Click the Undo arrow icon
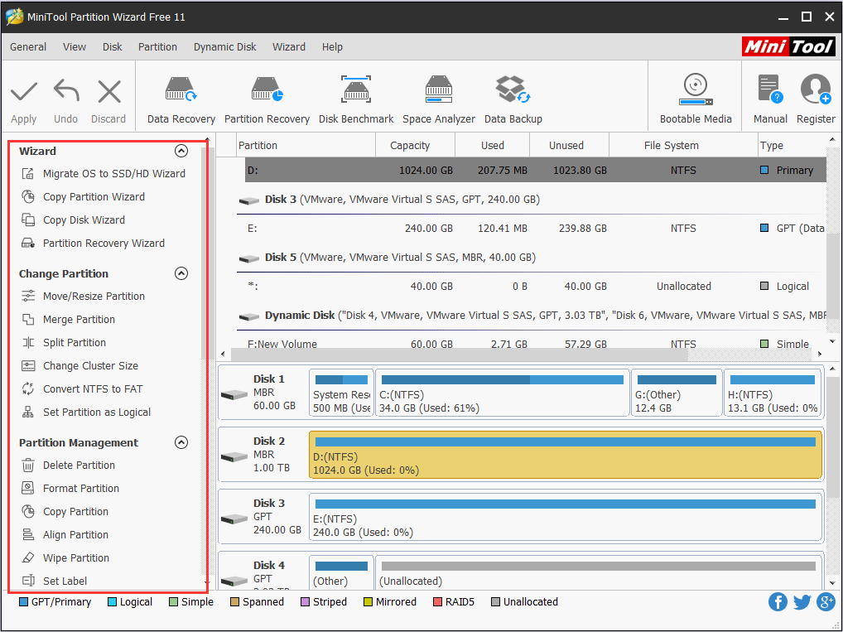 [66, 91]
